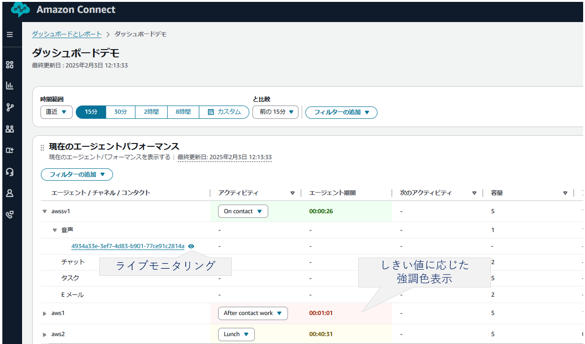Open the 直近 time range dropdown
585x344 pixels.
[56, 112]
